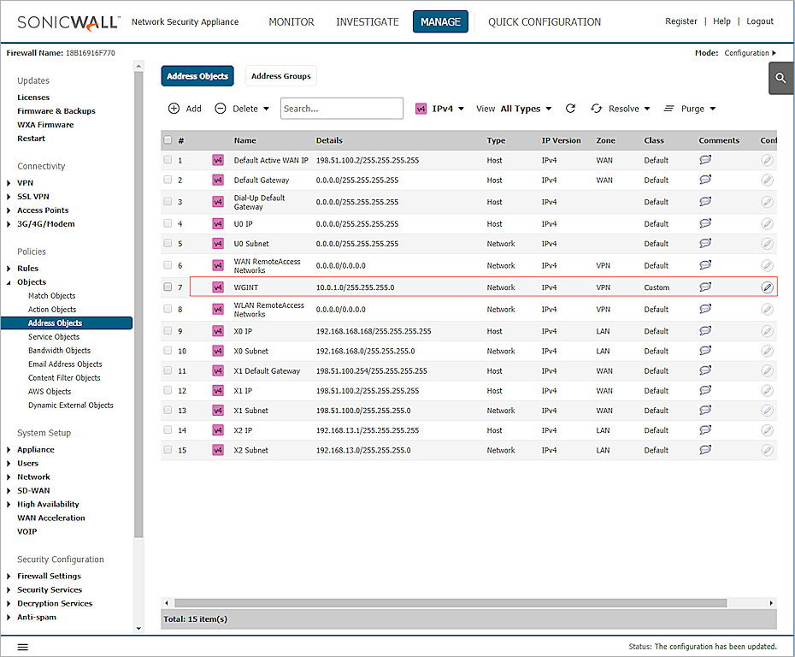Click into the Search input field
This screenshot has width=795, height=657.
pos(342,109)
